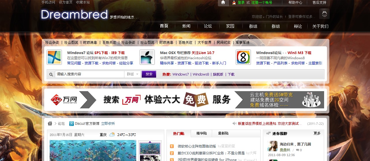Open the 群组 search scope dropdown
The height and width of the screenshot is (161, 370).
[x=133, y=74]
